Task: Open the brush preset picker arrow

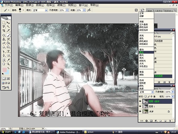Action: click(x=23, y=10)
